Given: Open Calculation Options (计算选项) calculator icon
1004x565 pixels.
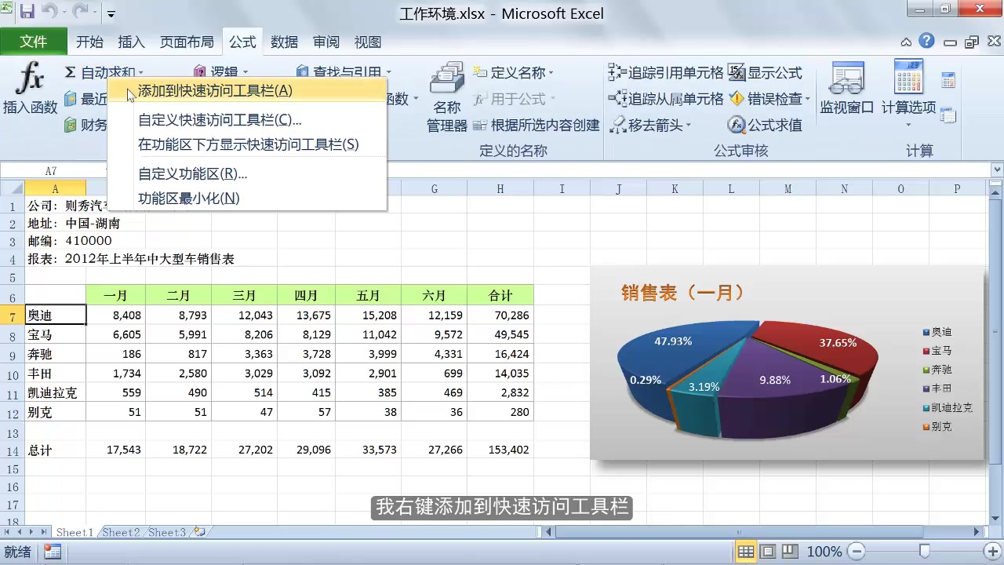Looking at the screenshot, I should [x=908, y=77].
